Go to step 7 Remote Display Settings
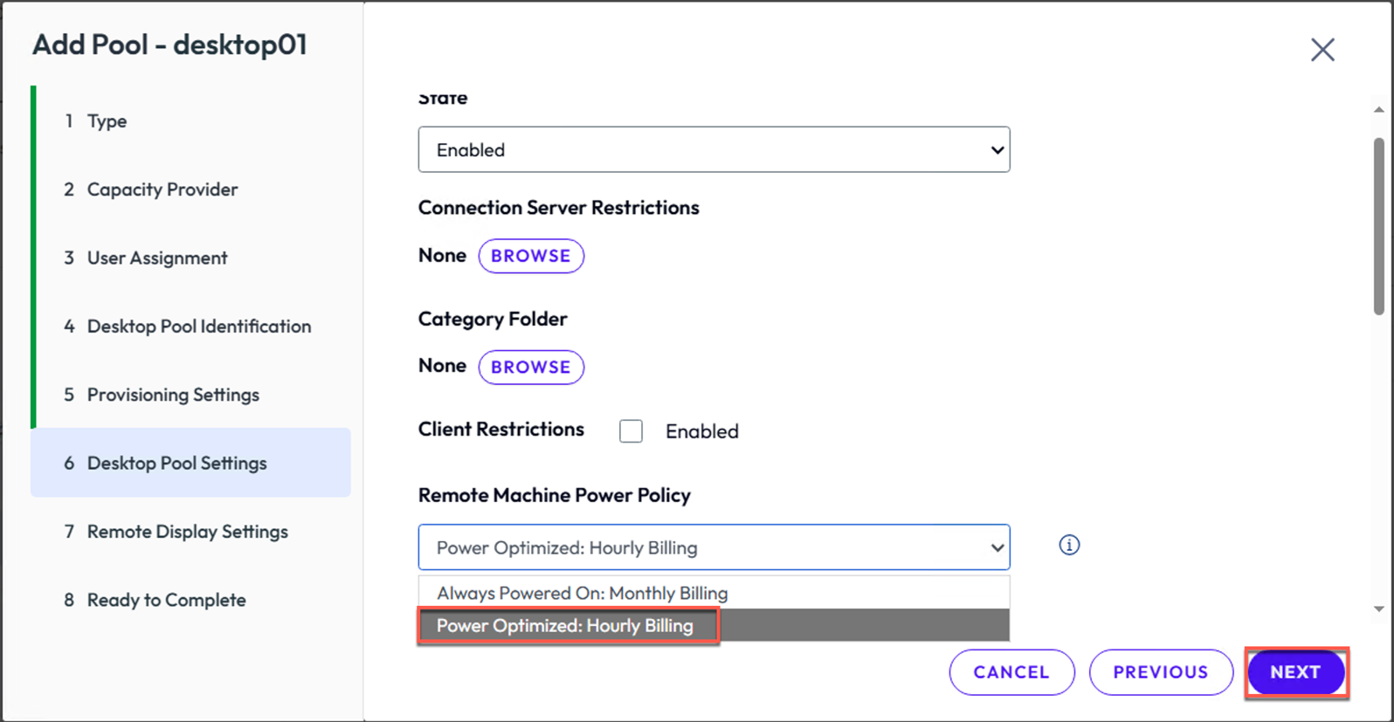 point(190,532)
